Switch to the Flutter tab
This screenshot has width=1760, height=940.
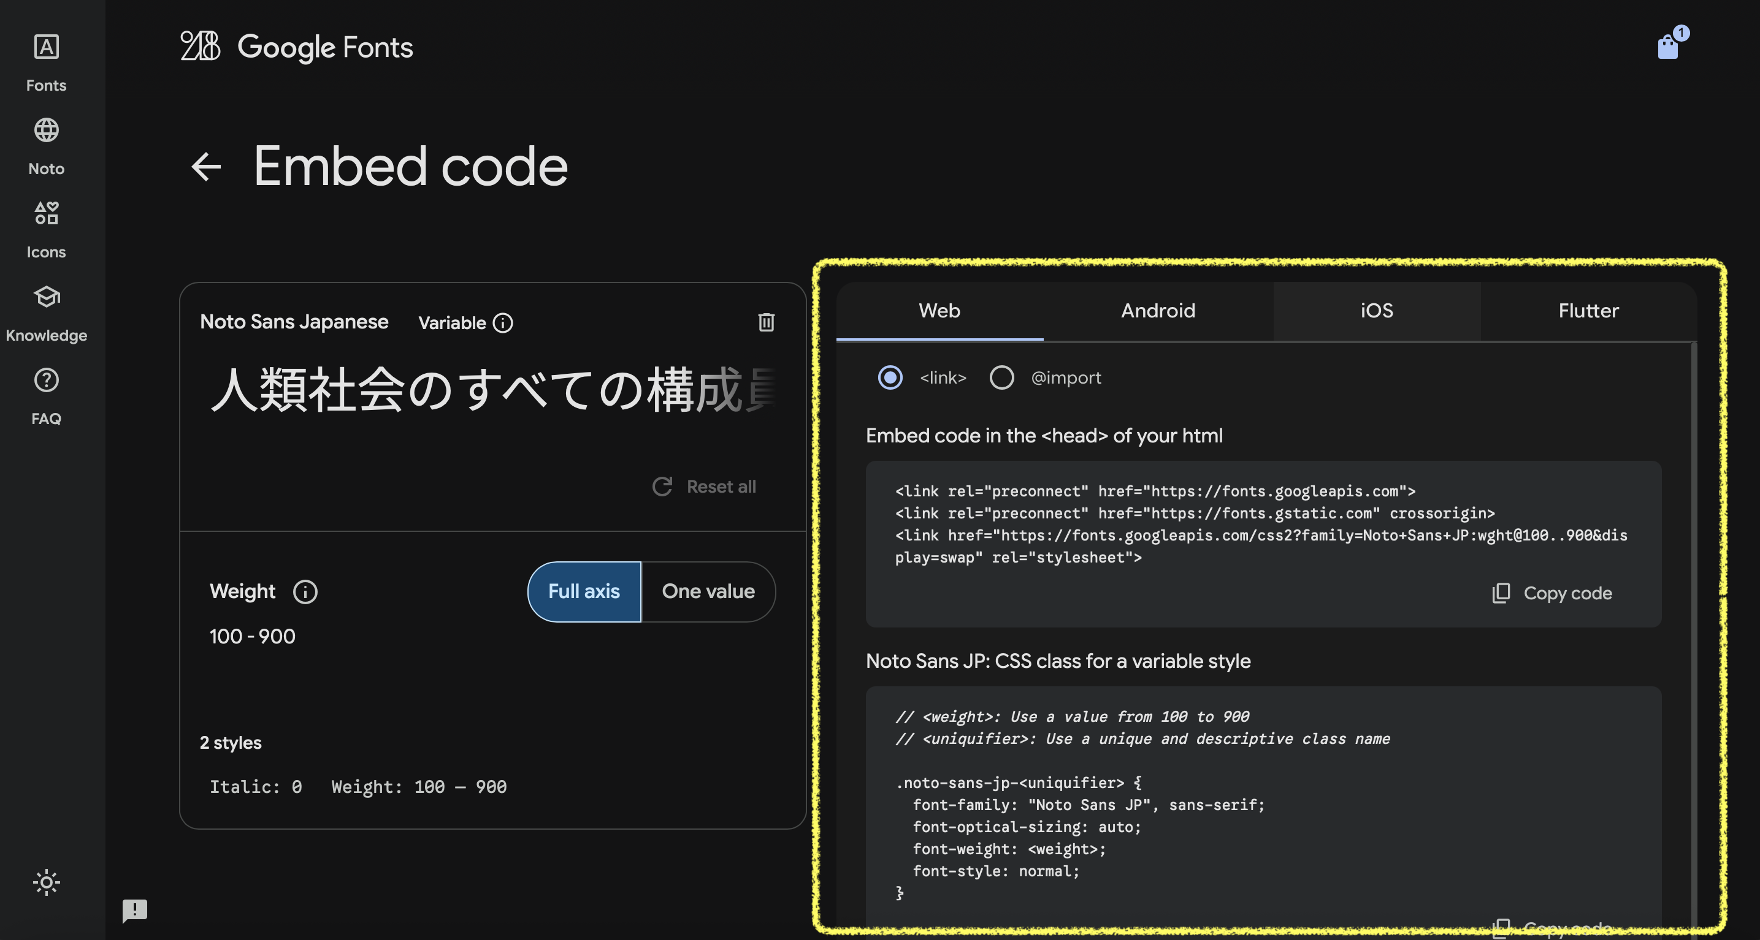pyautogui.click(x=1588, y=311)
